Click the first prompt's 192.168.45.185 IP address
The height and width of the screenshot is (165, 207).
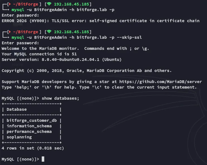72,4
